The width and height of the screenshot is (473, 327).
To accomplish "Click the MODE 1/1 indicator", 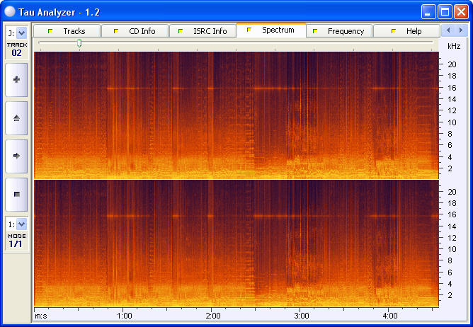I will click(16, 241).
